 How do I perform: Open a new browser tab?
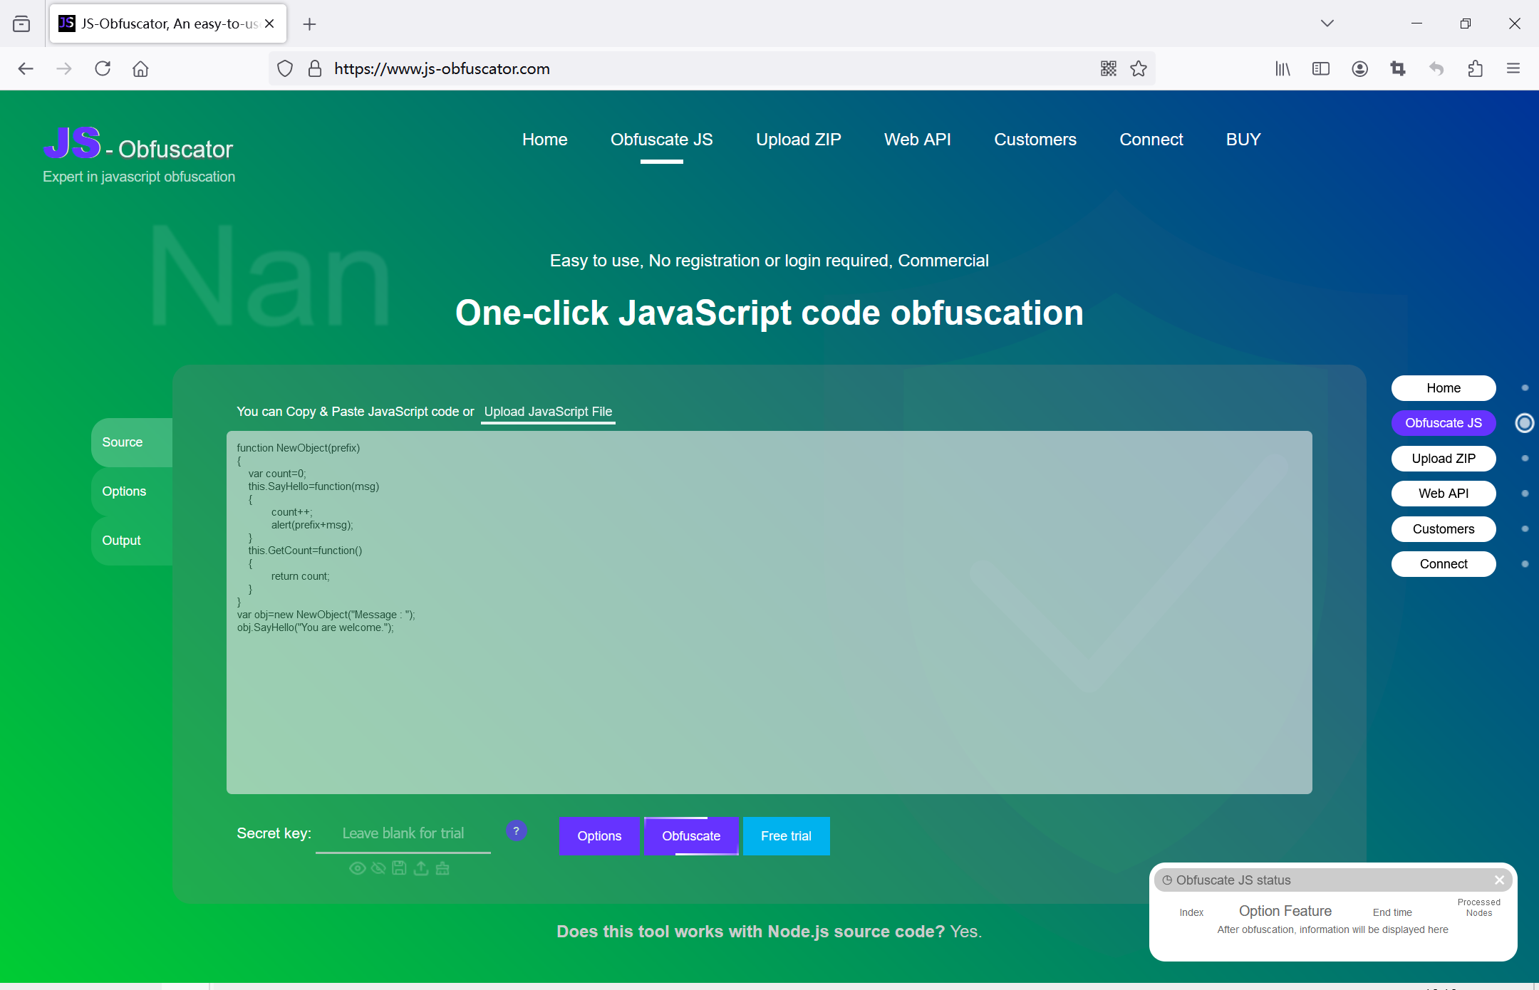pyautogui.click(x=309, y=24)
